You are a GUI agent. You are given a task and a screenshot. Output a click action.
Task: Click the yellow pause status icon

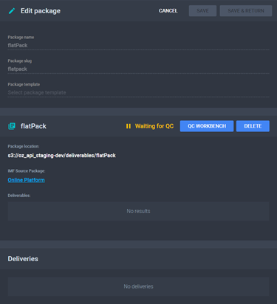click(x=129, y=126)
